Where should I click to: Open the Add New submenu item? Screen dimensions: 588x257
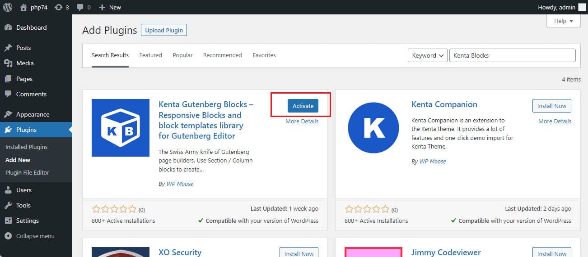pos(18,160)
